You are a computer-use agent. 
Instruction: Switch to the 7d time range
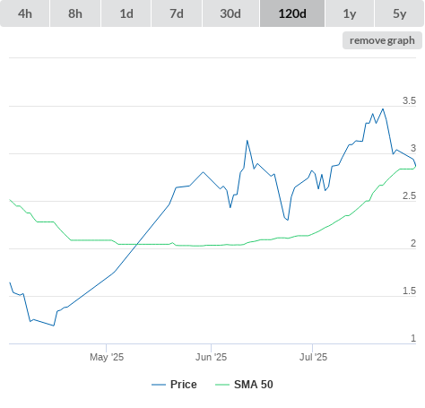(177, 13)
